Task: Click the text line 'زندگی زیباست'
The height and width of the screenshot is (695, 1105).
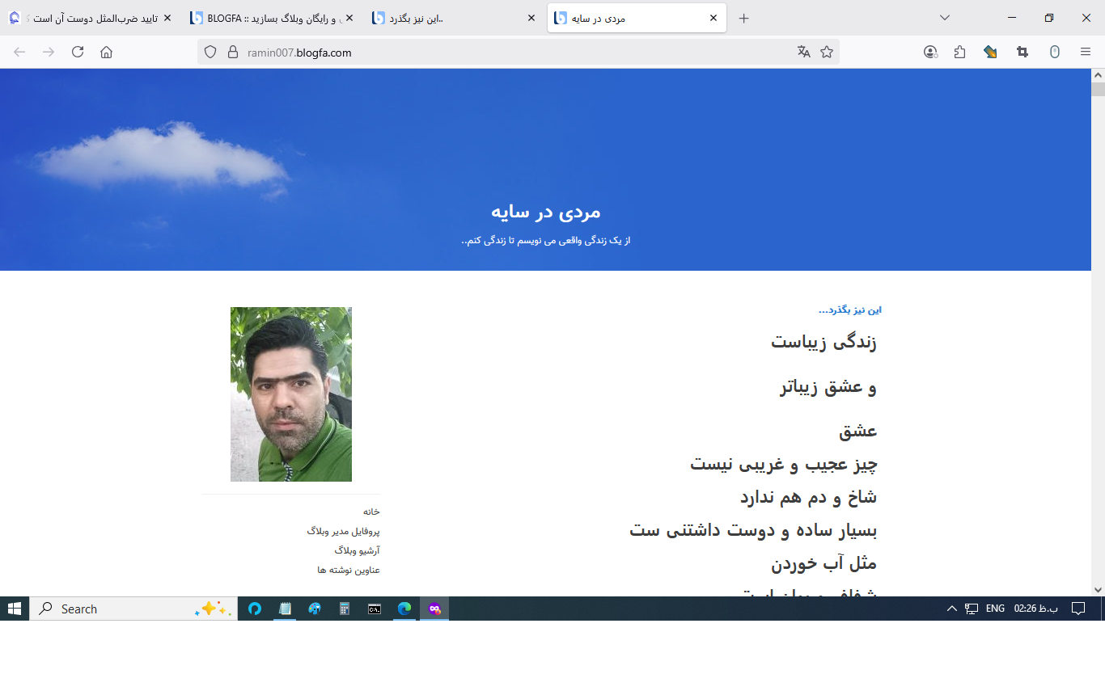Action: [823, 342]
